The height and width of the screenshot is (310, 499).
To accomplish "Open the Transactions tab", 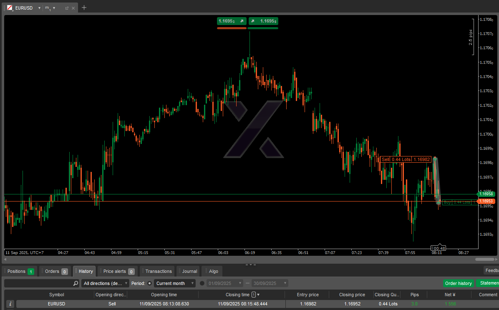I will pyautogui.click(x=157, y=271).
